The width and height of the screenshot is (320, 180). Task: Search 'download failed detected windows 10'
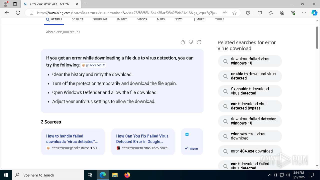point(250,121)
